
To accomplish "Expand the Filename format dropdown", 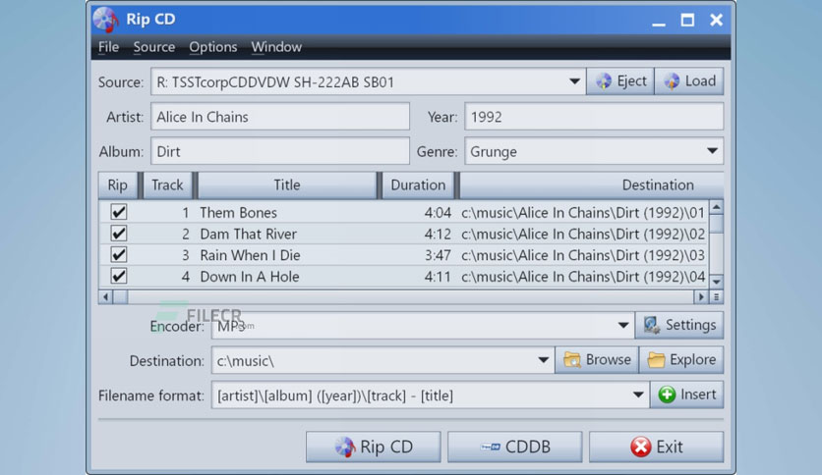I will point(638,395).
